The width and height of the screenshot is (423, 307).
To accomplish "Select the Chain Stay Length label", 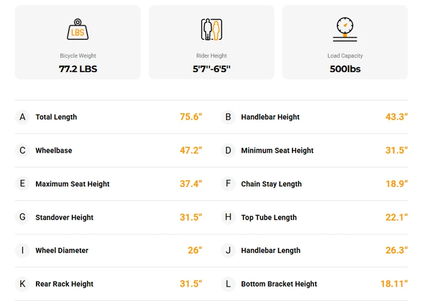I will pyautogui.click(x=271, y=184).
